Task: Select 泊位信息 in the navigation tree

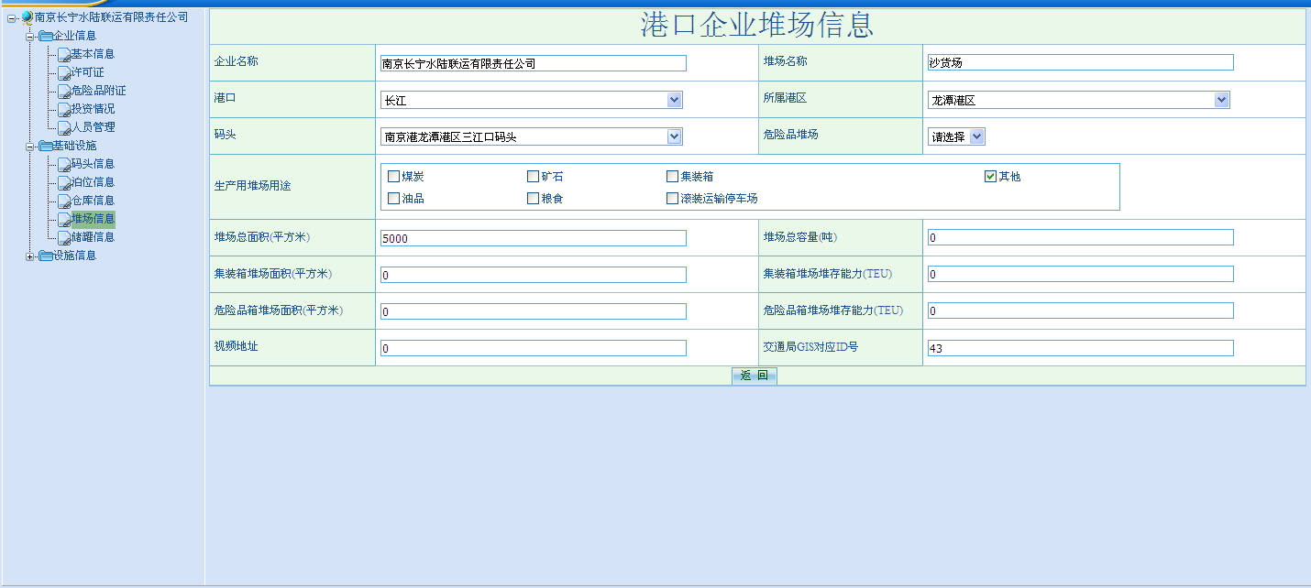Action: [93, 182]
